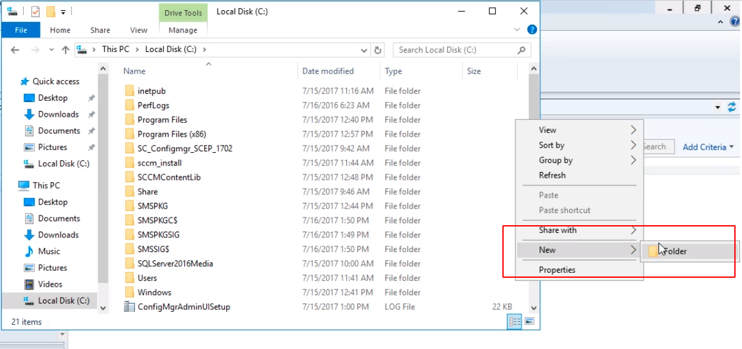Switch to details view button
The width and height of the screenshot is (742, 349).
pos(515,321)
